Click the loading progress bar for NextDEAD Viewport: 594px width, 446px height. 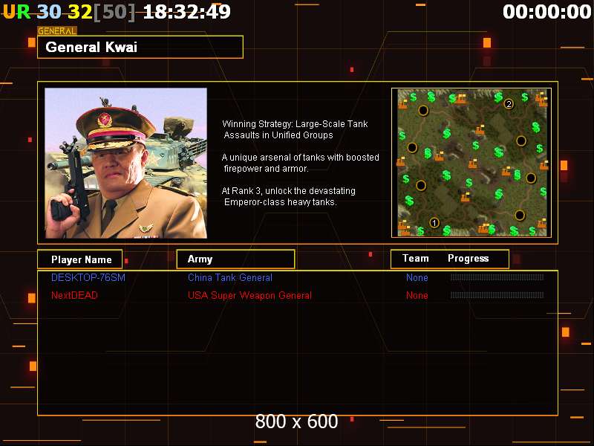[x=497, y=296]
